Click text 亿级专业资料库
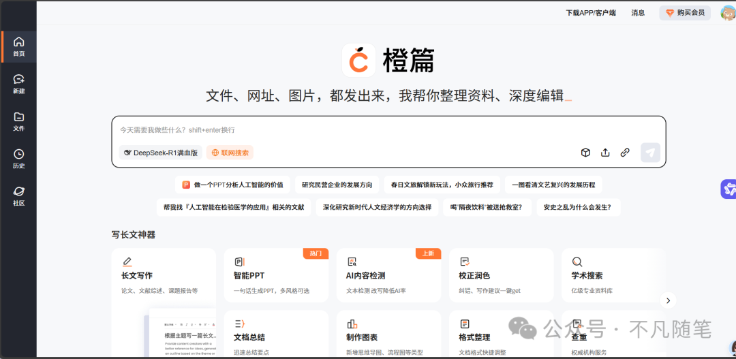The width and height of the screenshot is (736, 359). (x=593, y=291)
